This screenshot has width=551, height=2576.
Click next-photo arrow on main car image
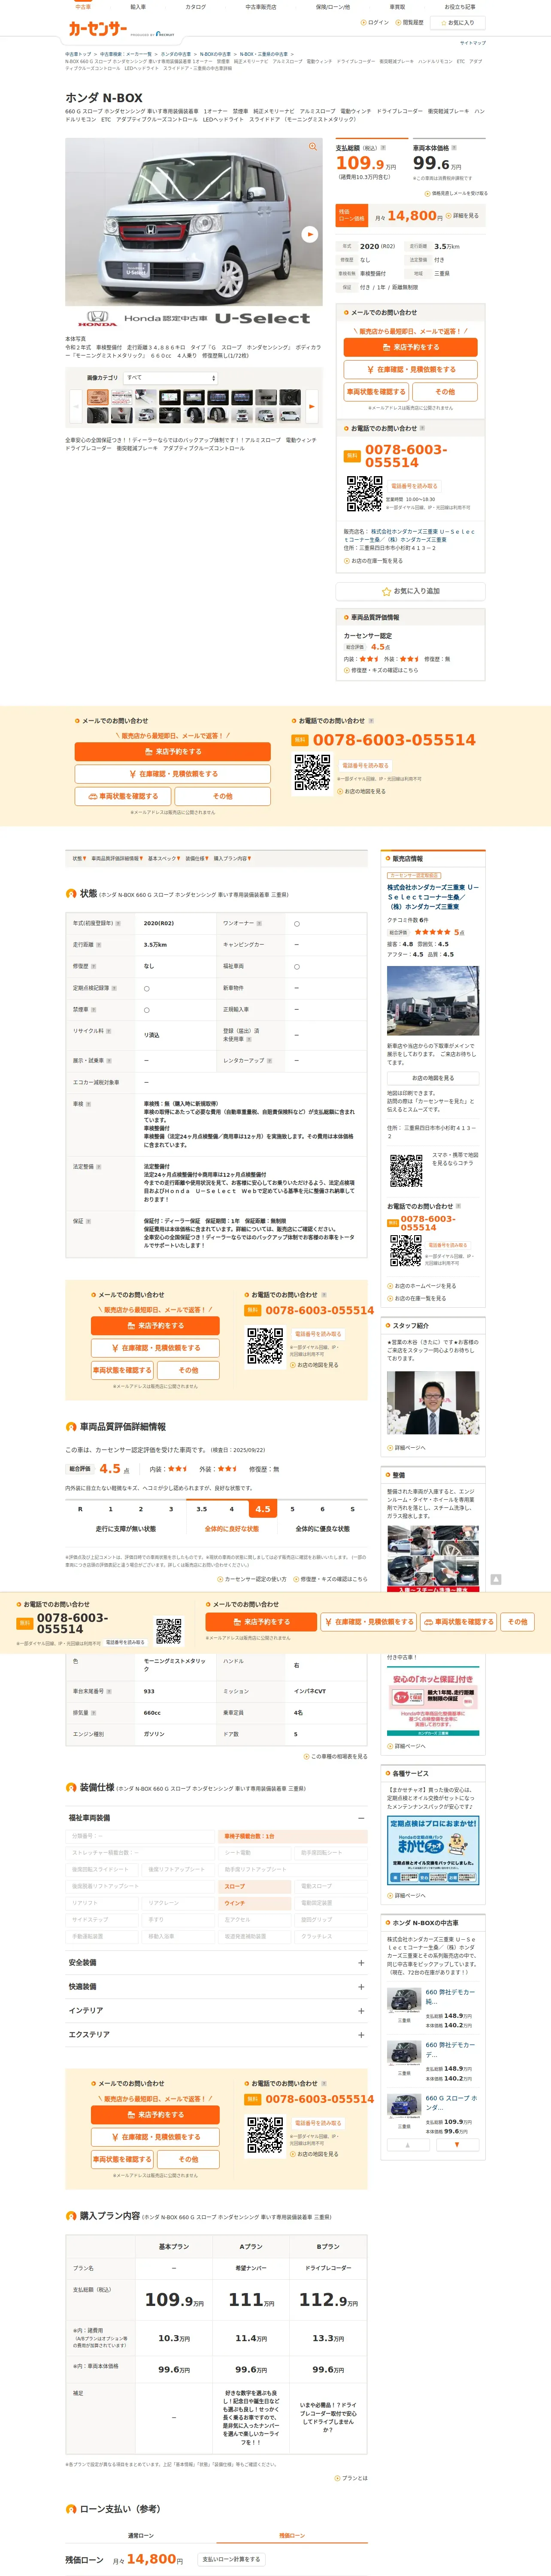(x=310, y=234)
